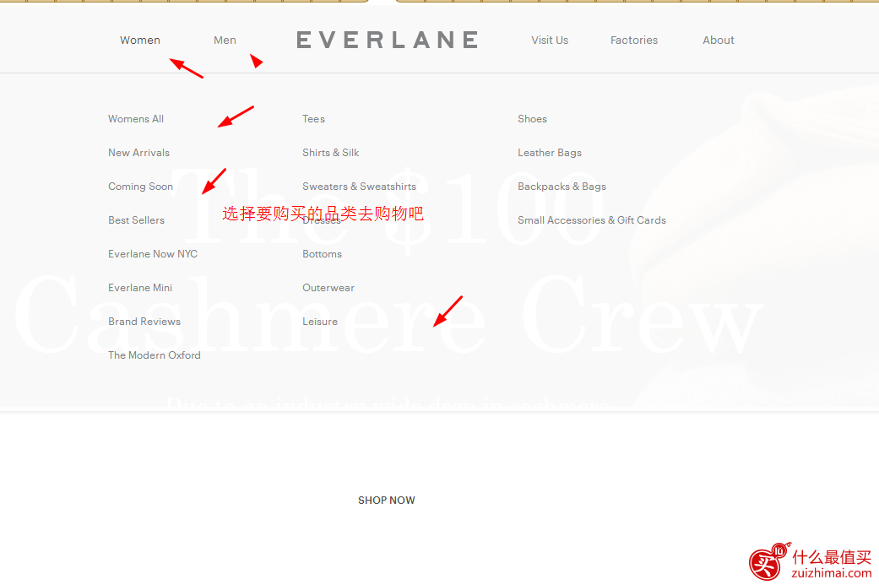
Task: Read Brand Reviews
Action: (144, 321)
